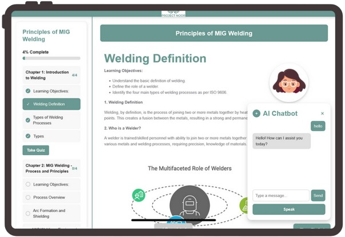Click the Project Noor logo at top
This screenshot has width=345, height=237.
173,13
